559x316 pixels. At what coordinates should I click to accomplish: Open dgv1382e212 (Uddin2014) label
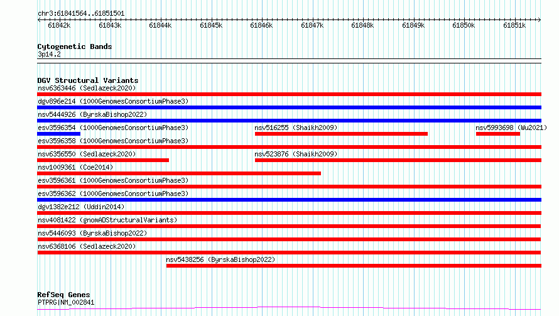[81, 207]
